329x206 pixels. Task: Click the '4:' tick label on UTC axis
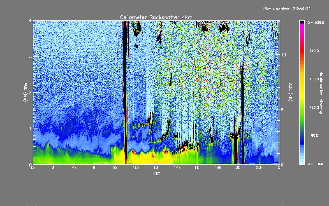[x=74, y=168]
